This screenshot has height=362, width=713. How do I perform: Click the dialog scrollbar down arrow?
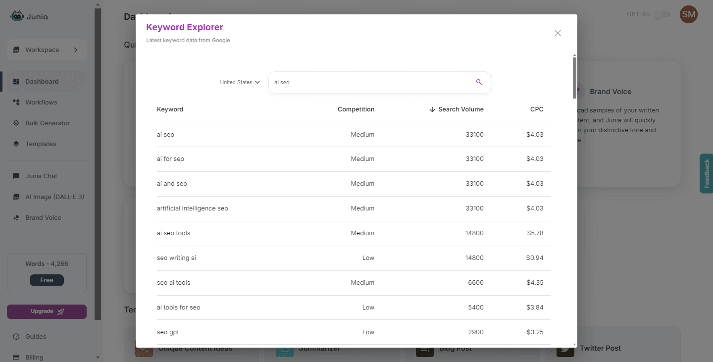pyautogui.click(x=574, y=344)
